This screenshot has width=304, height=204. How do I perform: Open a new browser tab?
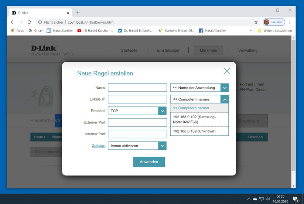click(78, 13)
